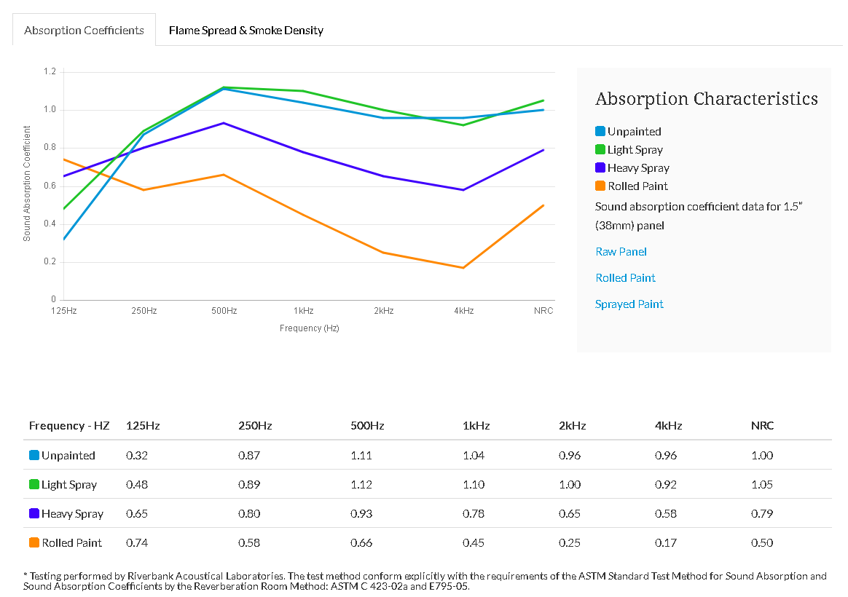Click the orange Rolled Paint legend swatch
This screenshot has height=597, width=848.
[x=600, y=186]
